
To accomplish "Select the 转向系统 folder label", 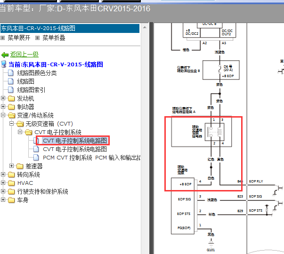I will pos(28,175).
